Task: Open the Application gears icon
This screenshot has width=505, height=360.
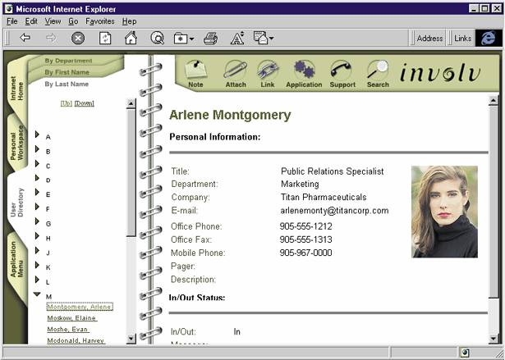Action: pos(304,72)
